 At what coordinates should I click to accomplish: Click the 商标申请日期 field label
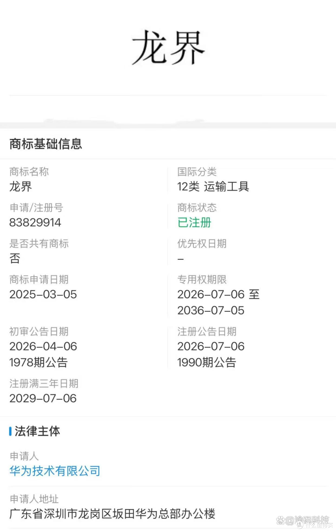(39, 279)
